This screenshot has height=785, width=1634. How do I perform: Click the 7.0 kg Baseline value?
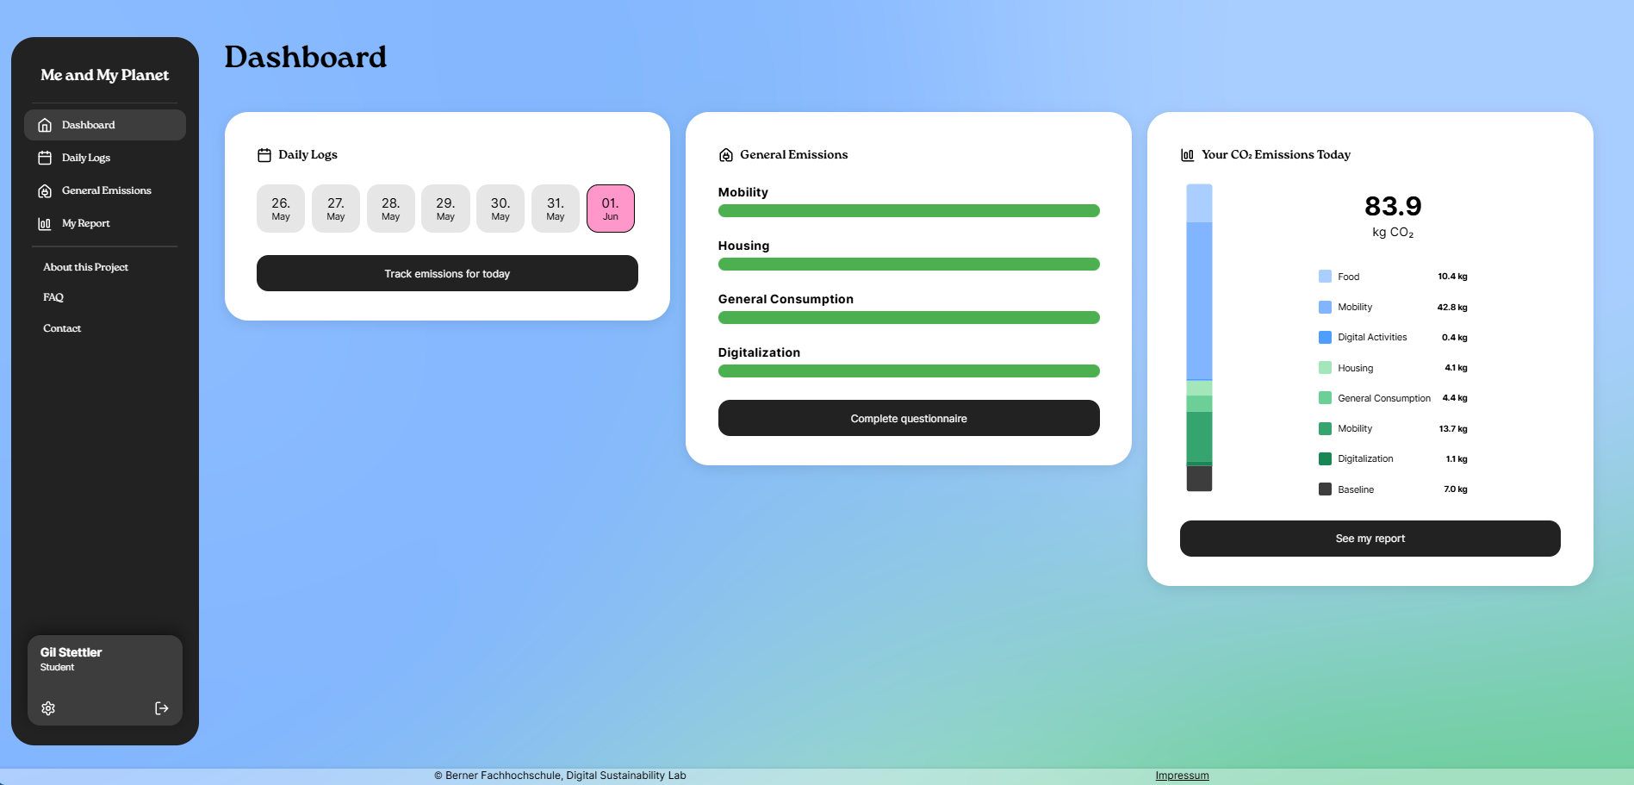coord(1456,489)
